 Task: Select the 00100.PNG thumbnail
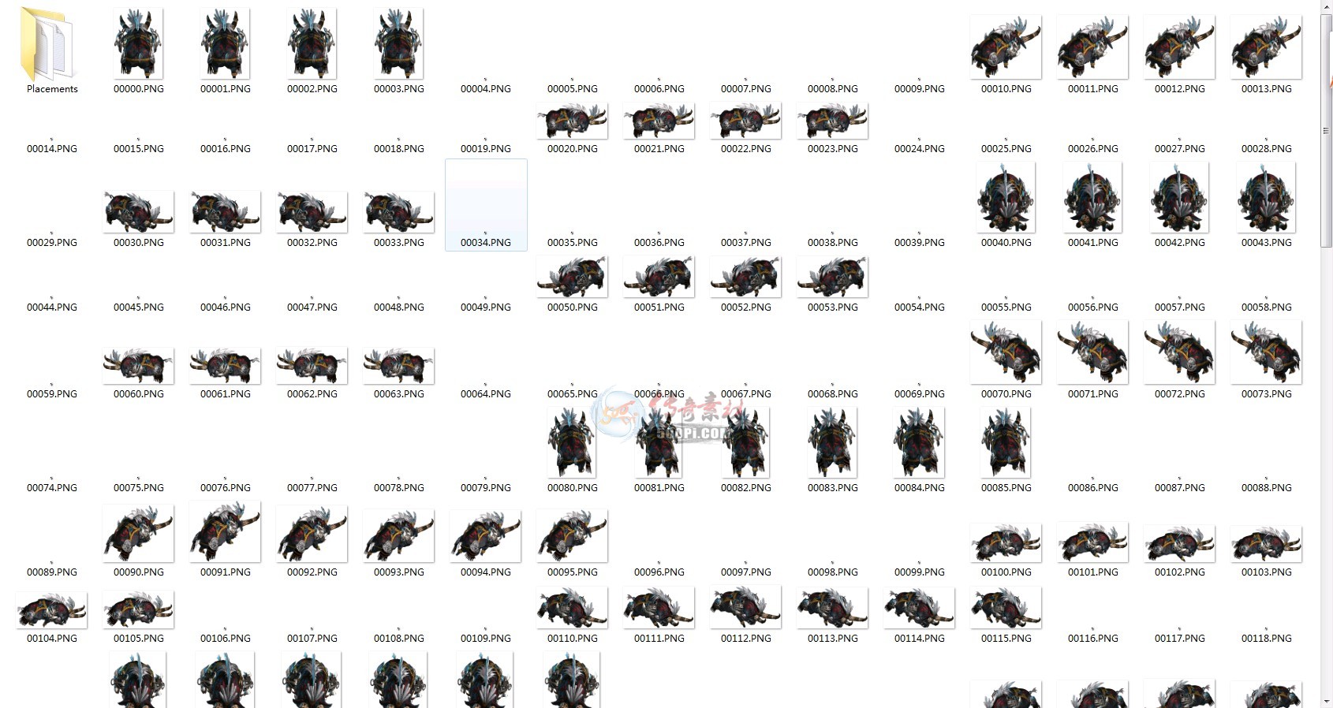[1006, 543]
